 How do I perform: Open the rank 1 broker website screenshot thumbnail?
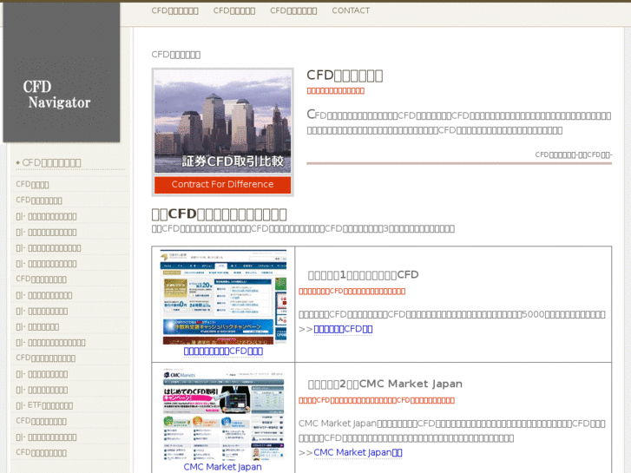pyautogui.click(x=223, y=297)
